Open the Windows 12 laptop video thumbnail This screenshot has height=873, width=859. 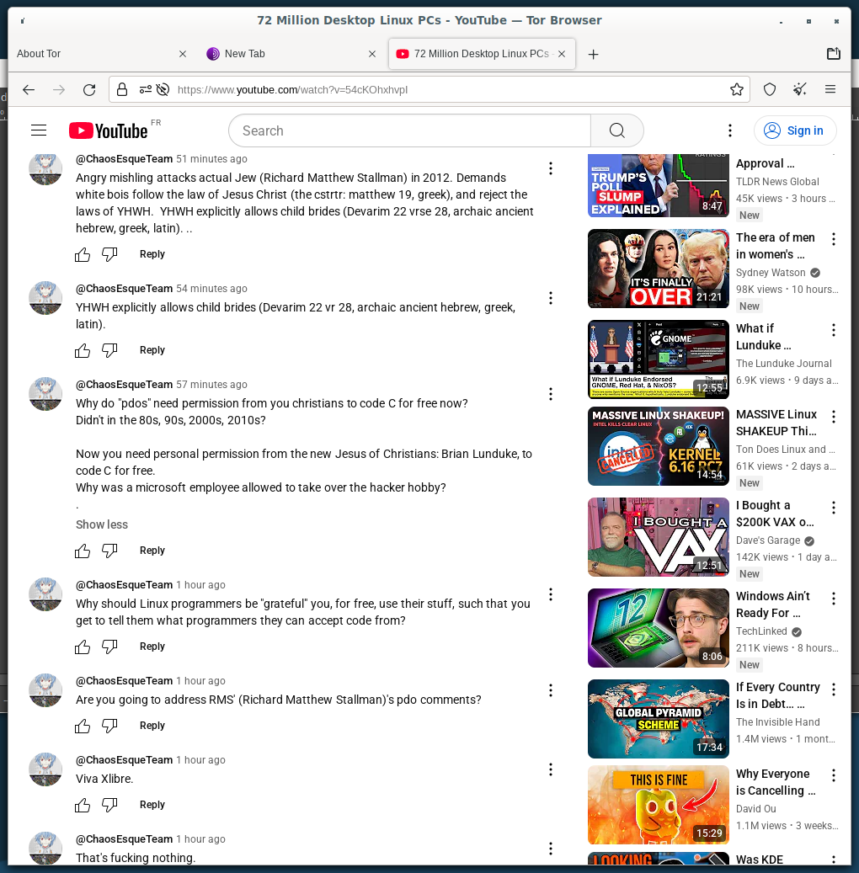point(659,628)
